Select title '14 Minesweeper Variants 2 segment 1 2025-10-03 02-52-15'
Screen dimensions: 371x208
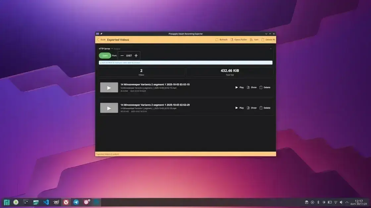155,85
